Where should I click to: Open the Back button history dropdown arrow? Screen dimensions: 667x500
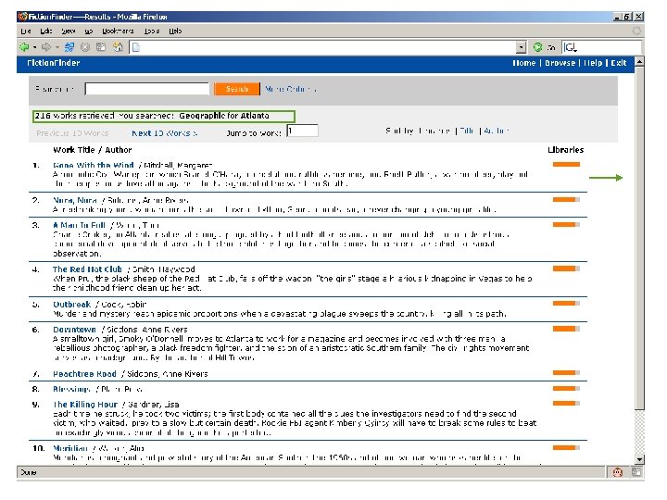pos(34,47)
